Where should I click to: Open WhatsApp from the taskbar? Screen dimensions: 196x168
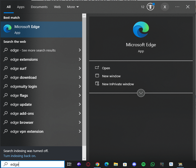point(153,164)
